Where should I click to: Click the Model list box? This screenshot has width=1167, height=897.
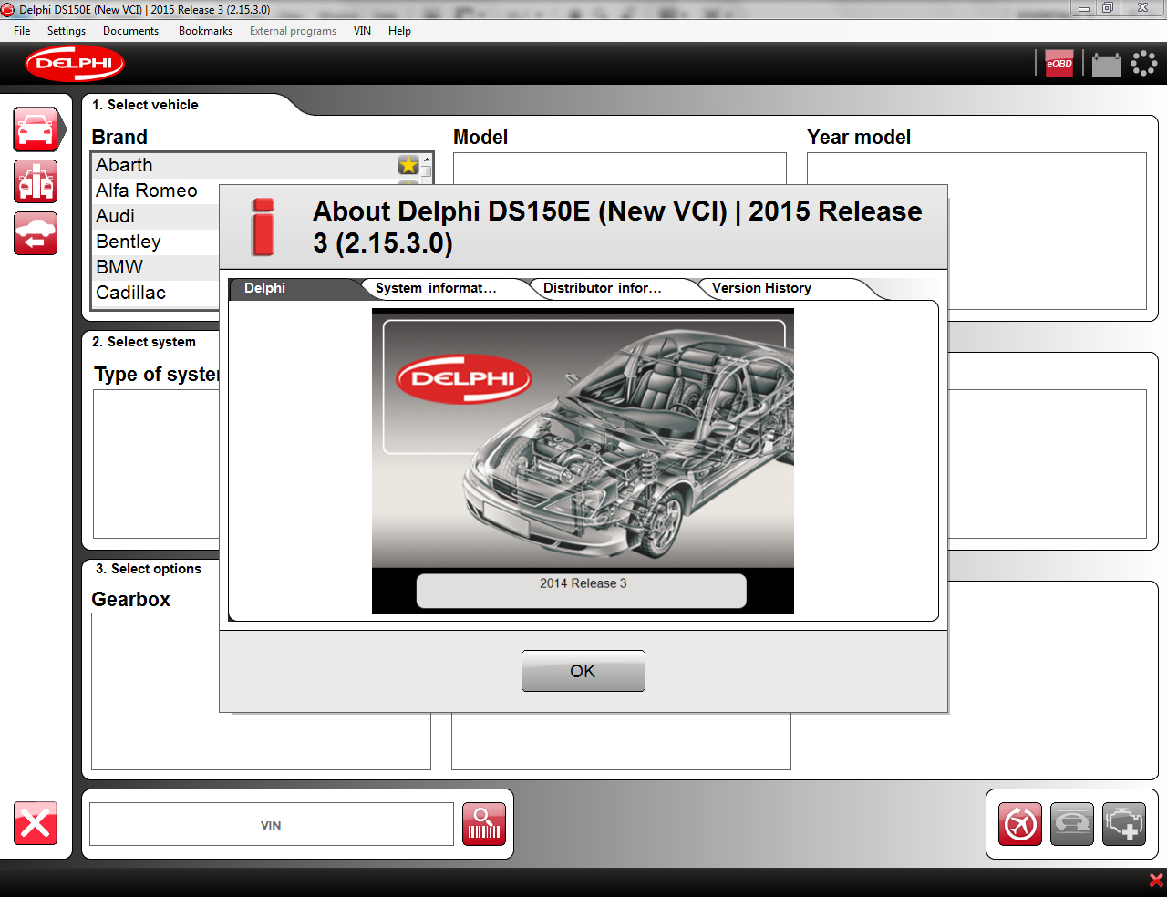(x=620, y=169)
